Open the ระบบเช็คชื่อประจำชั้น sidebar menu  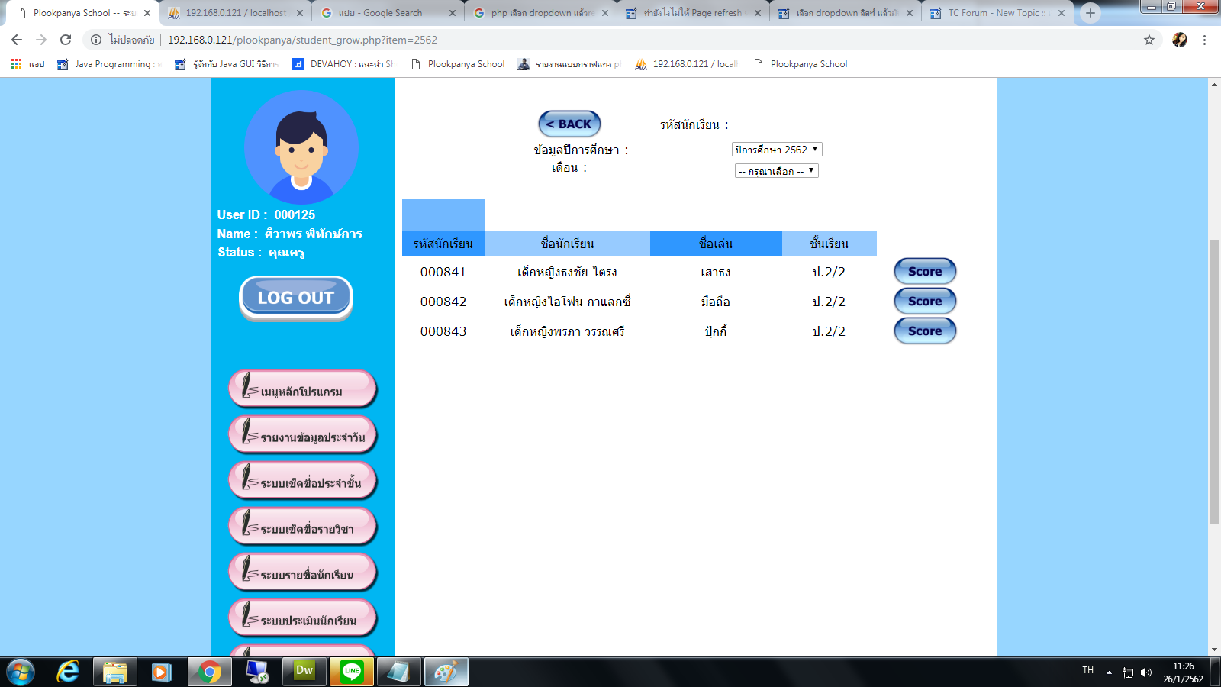(303, 482)
